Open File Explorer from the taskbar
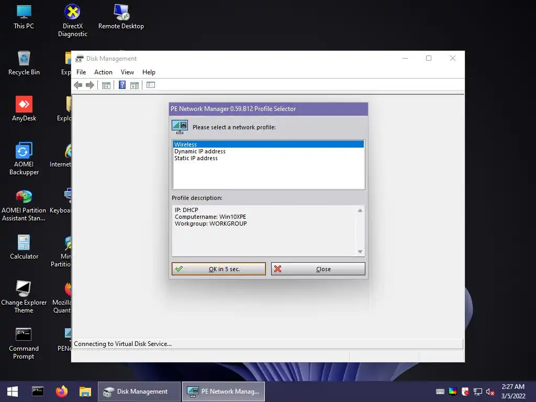Image resolution: width=536 pixels, height=402 pixels. (85, 392)
